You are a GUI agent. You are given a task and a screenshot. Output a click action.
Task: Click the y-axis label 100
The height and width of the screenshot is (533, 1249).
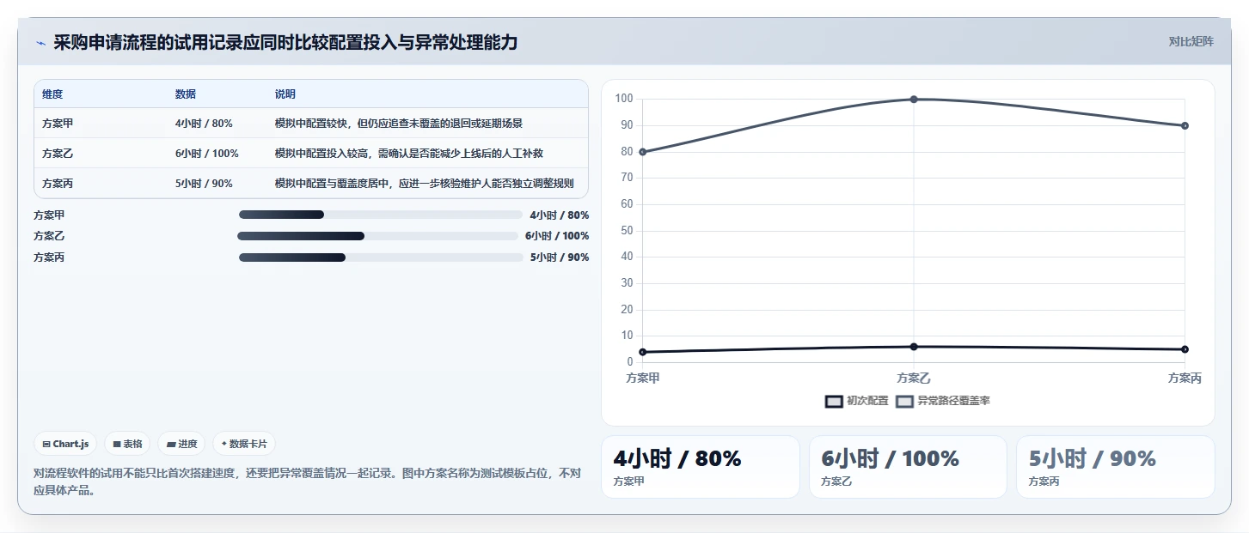pyautogui.click(x=624, y=100)
